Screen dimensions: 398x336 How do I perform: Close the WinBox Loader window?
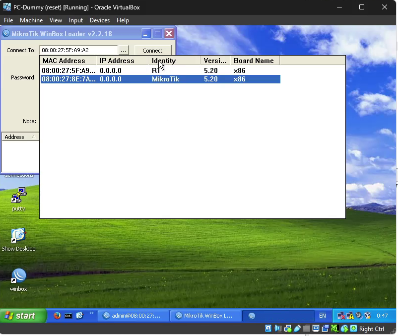(169, 33)
